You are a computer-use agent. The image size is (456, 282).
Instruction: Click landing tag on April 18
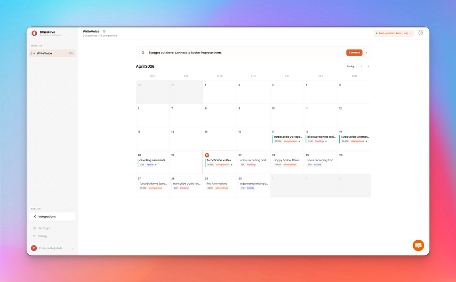320,141
